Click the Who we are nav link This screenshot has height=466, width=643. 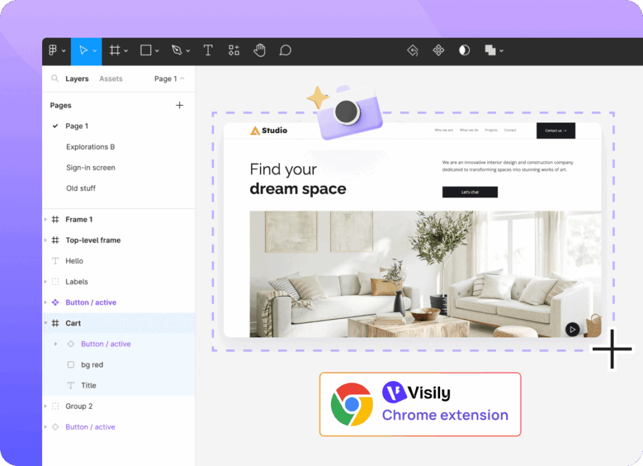tap(444, 130)
